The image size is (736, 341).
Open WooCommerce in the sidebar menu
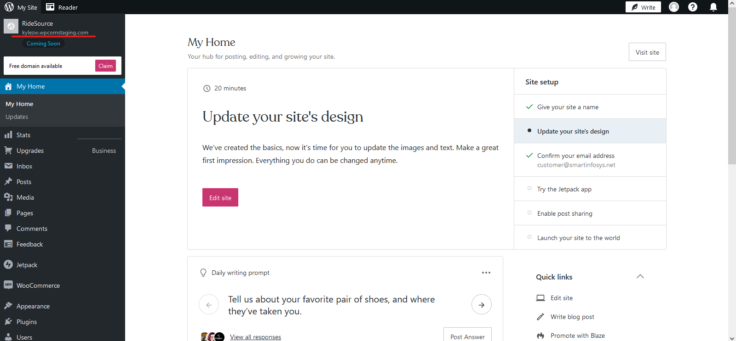pyautogui.click(x=38, y=285)
